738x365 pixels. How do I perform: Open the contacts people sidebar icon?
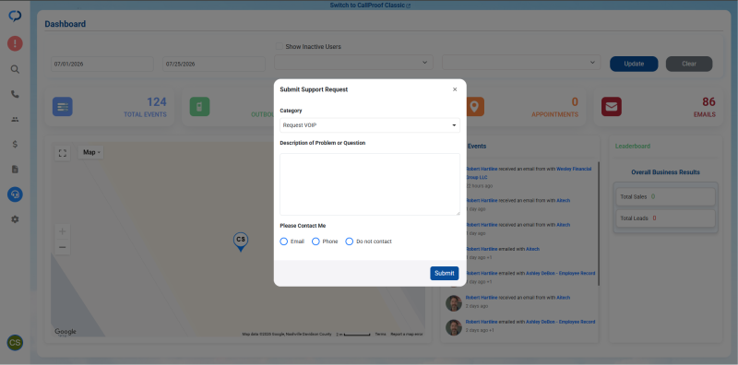pos(15,120)
